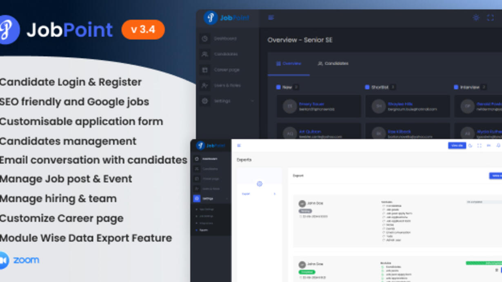
Task: Click the 0% completed progress bar
Action: (x=484, y=202)
